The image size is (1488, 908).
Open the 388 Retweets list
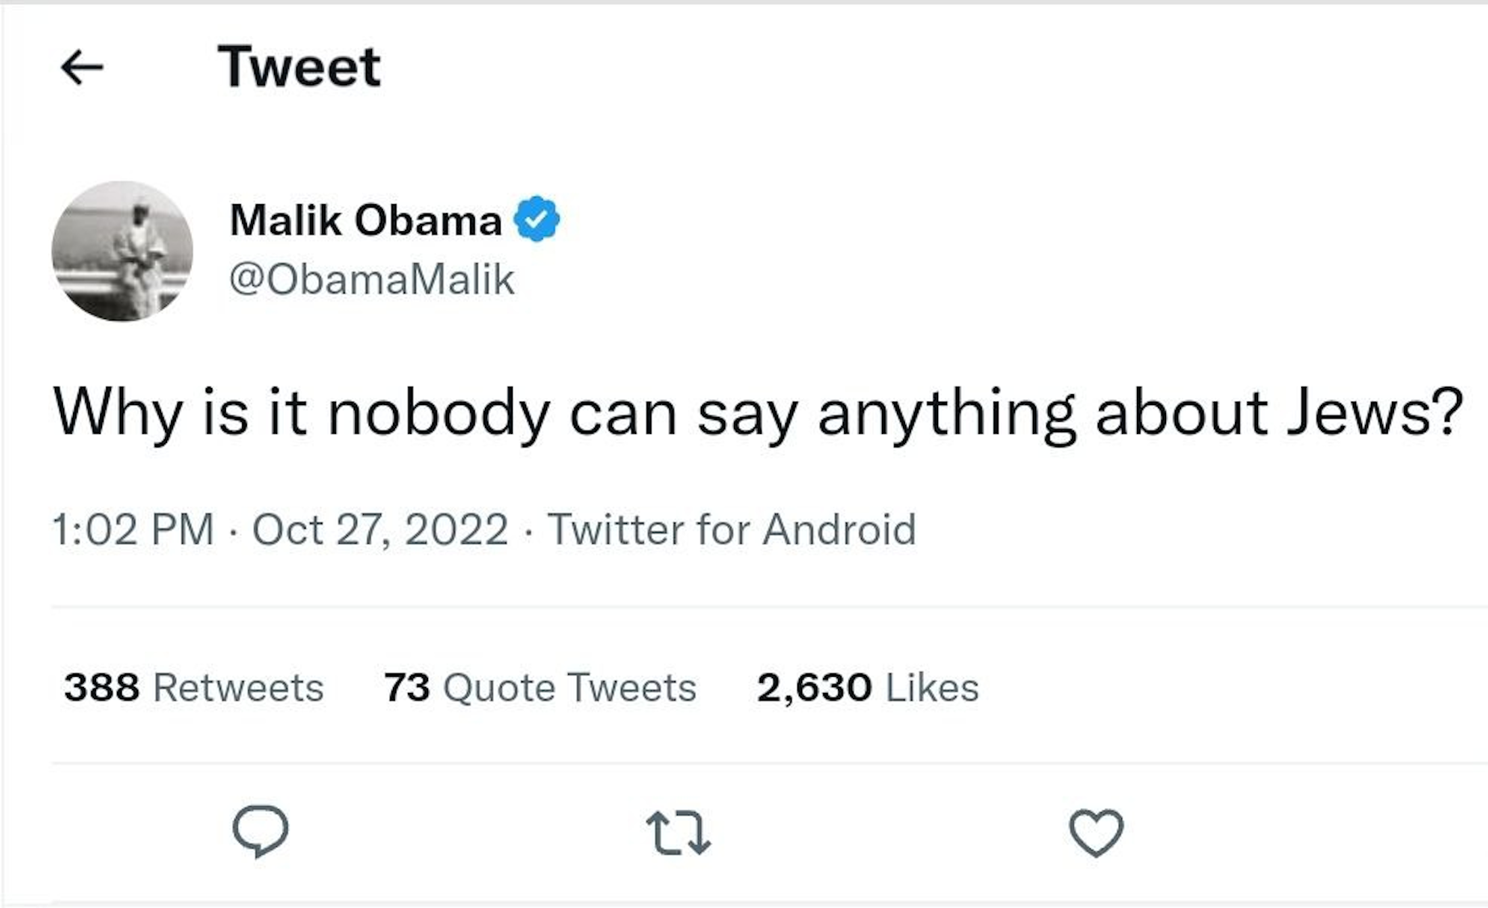(x=193, y=688)
